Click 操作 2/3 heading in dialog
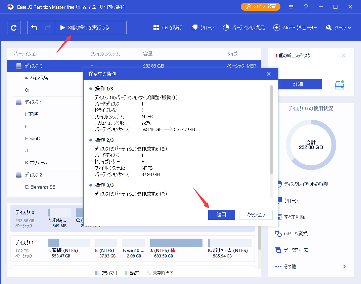 pyautogui.click(x=104, y=140)
